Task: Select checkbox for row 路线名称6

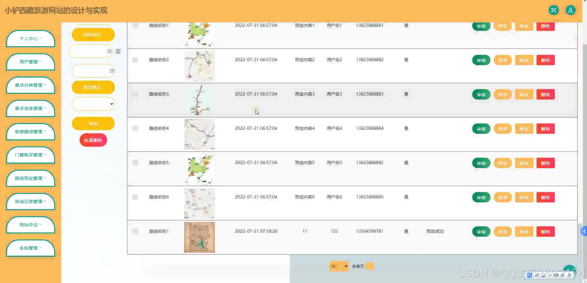Action: click(x=135, y=197)
